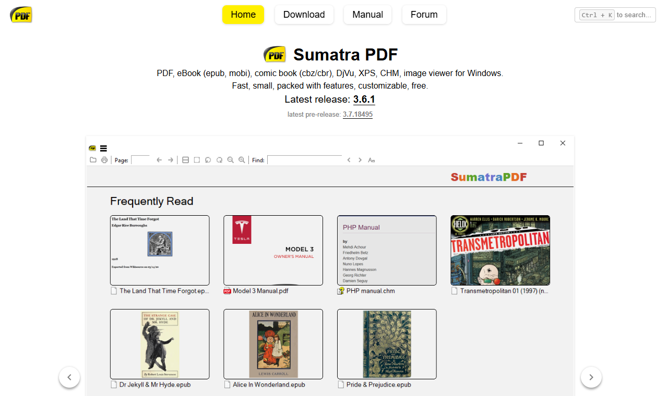This screenshot has width=668, height=396.
Task: Open the Manual page
Action: (368, 15)
